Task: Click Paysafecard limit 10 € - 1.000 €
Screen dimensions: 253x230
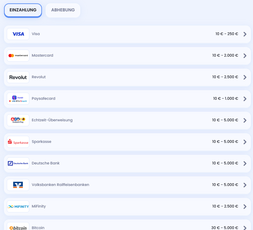Action: [x=226, y=99]
